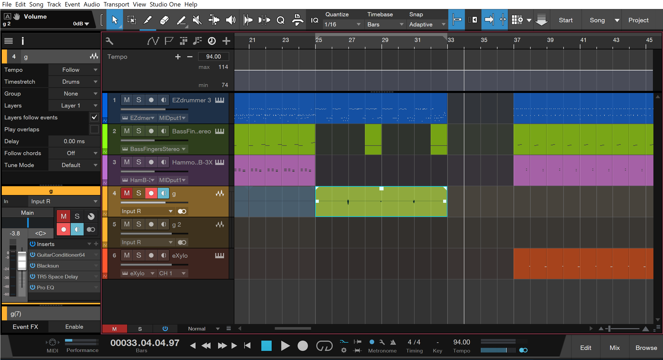Click the Mix button
663x360 pixels.
(x=614, y=348)
